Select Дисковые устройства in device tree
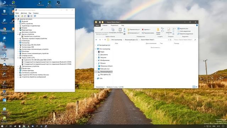Screen dimensions: 227x128 29,32
